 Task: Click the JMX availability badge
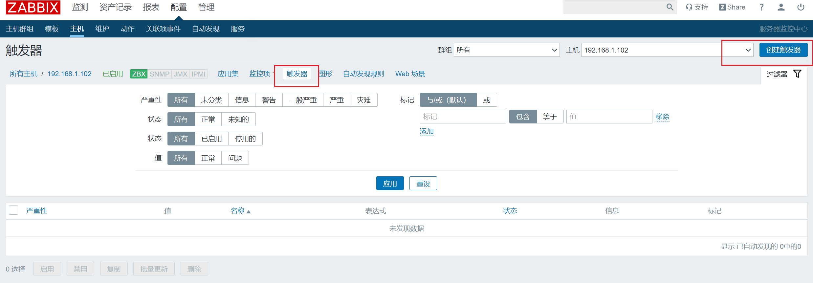[181, 74]
